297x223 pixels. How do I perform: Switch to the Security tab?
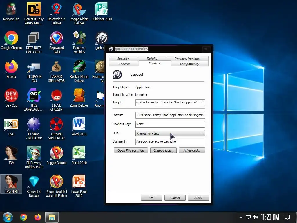[x=123, y=59]
